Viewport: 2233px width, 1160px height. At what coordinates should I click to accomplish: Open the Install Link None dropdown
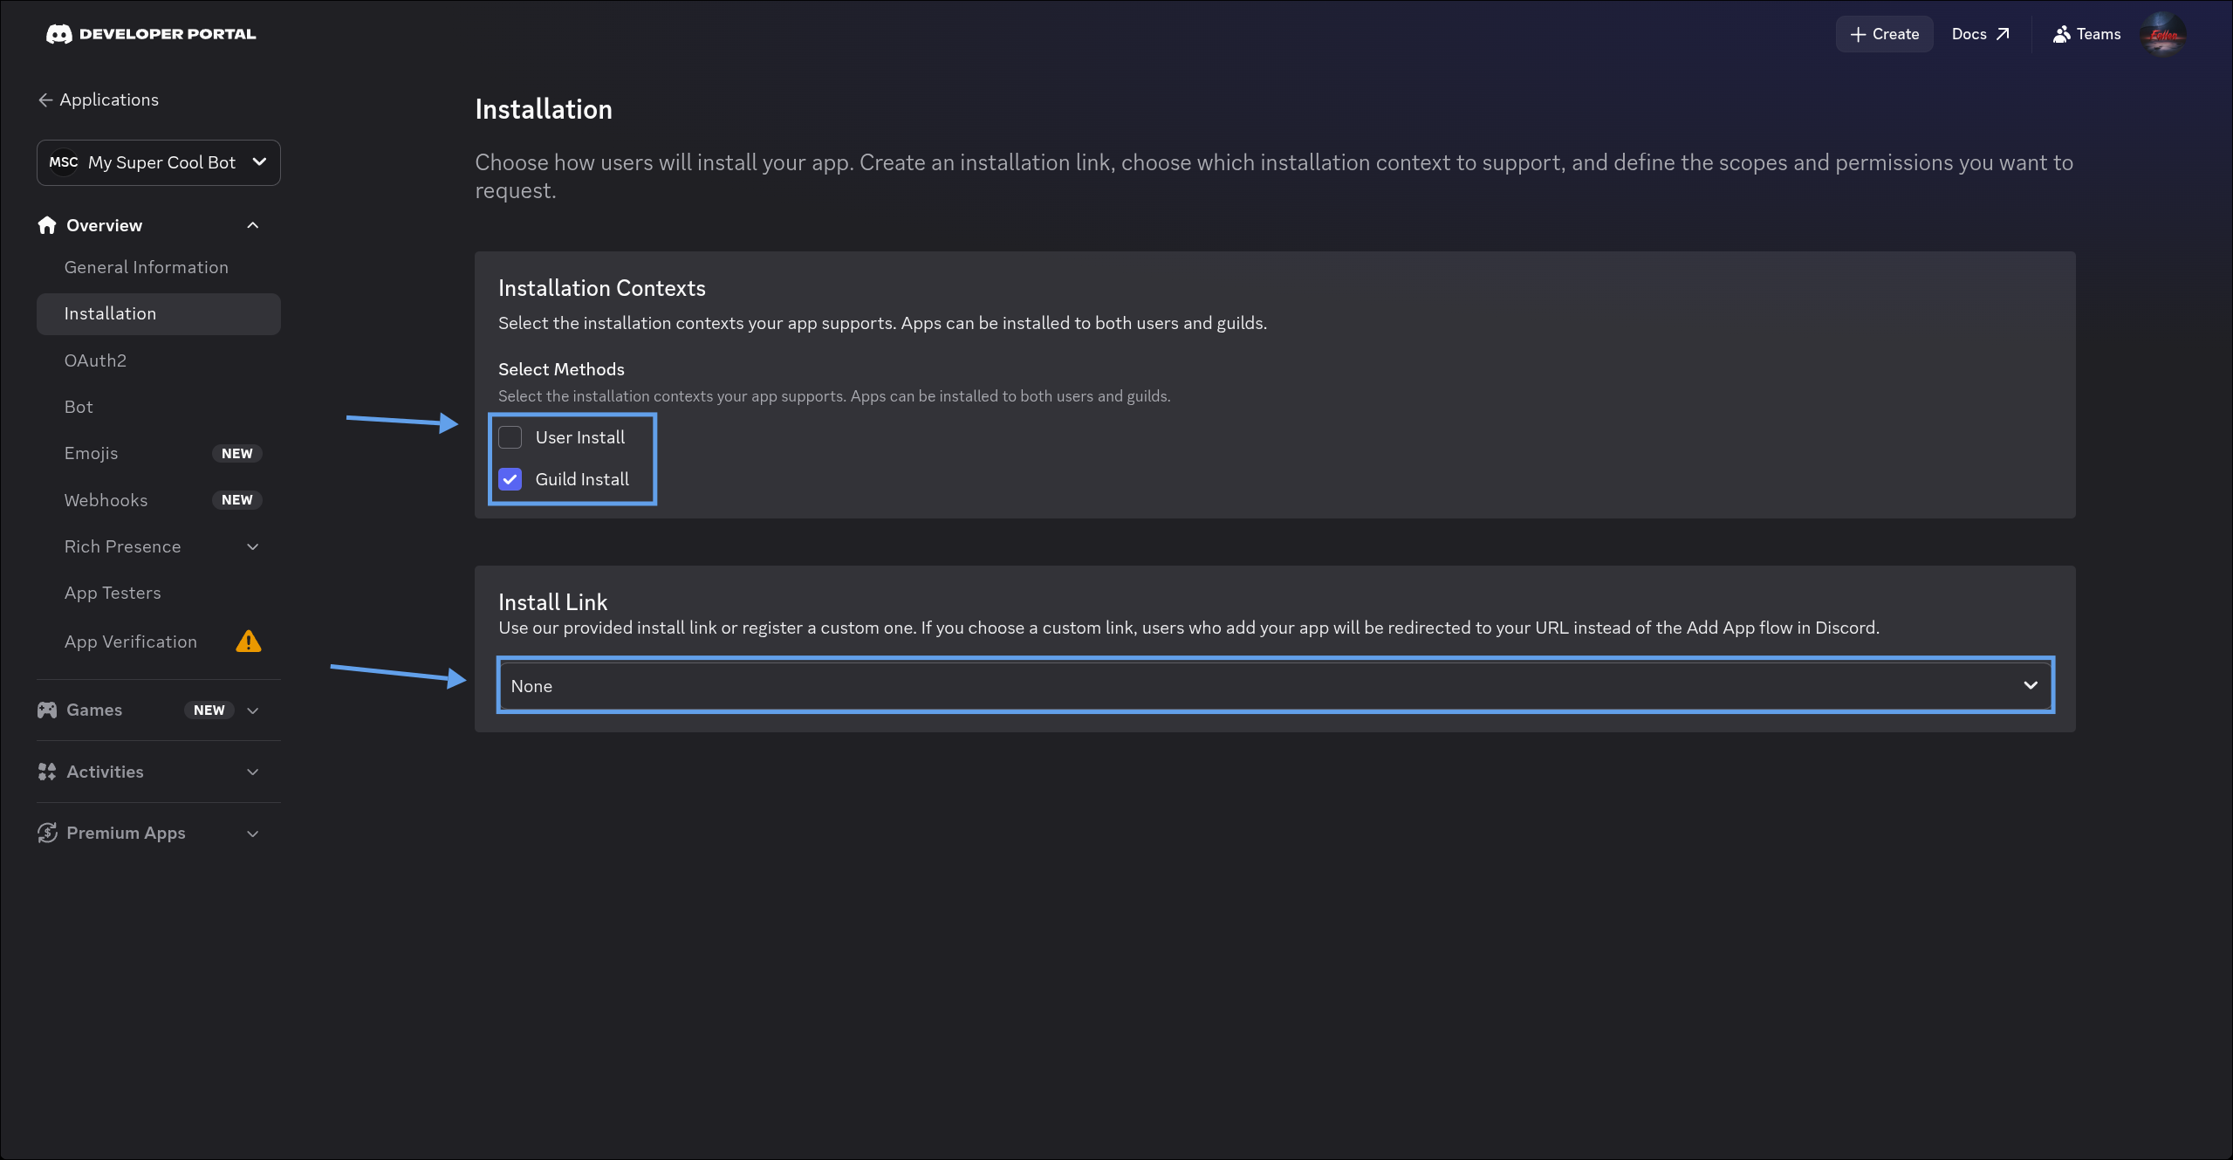click(1275, 685)
